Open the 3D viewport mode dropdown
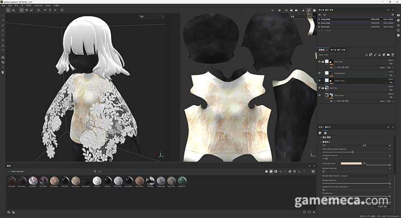 (151, 16)
